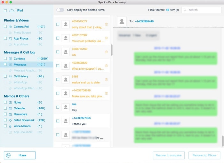
Task: Check the Safari Bookmark checkbox
Action: tap(5, 120)
